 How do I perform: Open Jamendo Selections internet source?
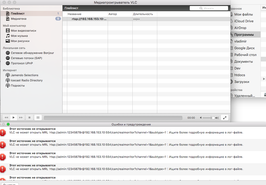(24, 75)
